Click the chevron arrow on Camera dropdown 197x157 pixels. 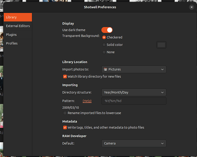162,143
